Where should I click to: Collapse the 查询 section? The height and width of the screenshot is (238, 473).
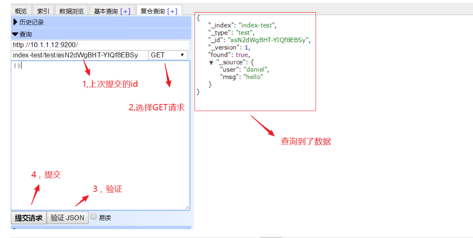point(101,34)
